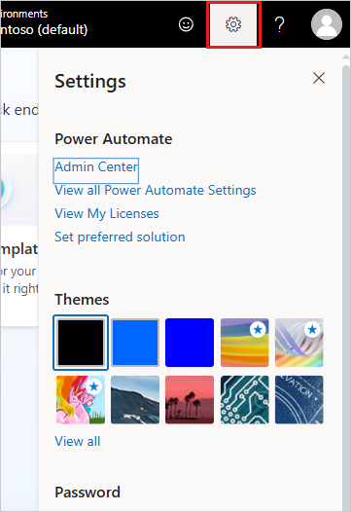
Task: Click the View My Licenses link
Action: [107, 213]
